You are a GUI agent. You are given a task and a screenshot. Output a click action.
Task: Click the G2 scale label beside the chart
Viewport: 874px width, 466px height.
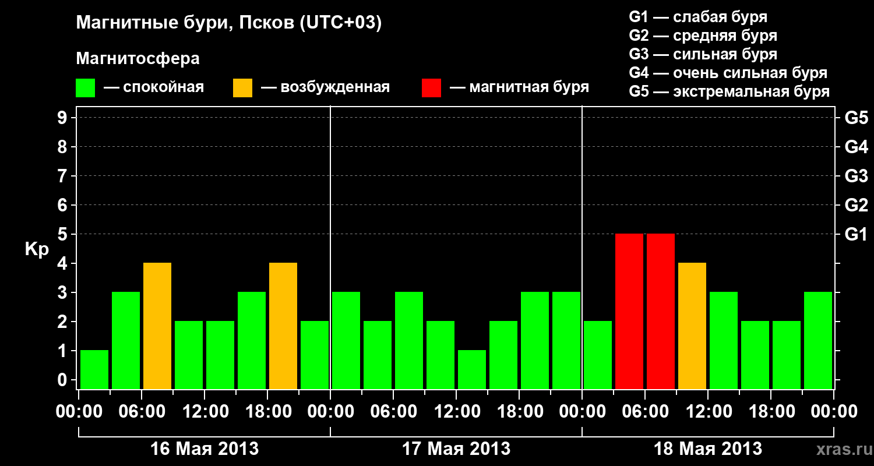(x=856, y=205)
